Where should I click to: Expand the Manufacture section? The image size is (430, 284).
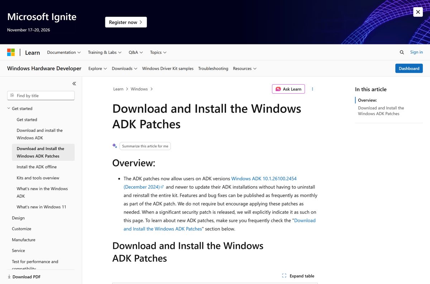24,240
